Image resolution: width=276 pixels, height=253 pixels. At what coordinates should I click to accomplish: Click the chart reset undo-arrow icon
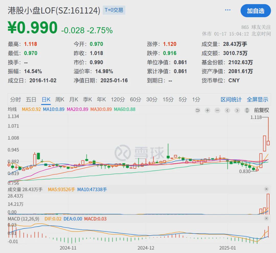point(198,110)
